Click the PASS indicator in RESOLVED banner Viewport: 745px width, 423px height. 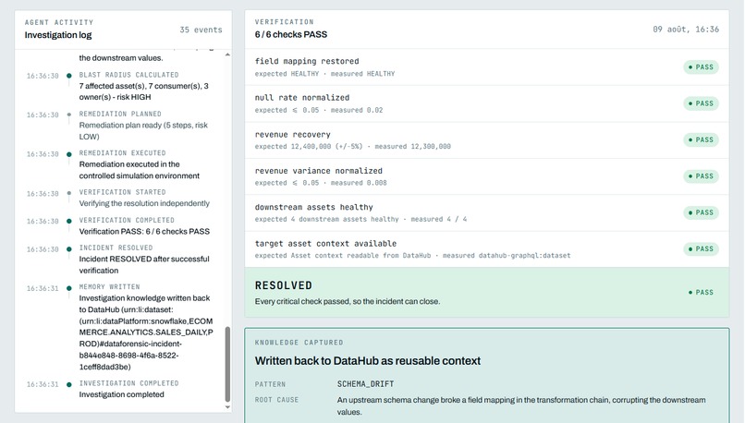(x=701, y=293)
